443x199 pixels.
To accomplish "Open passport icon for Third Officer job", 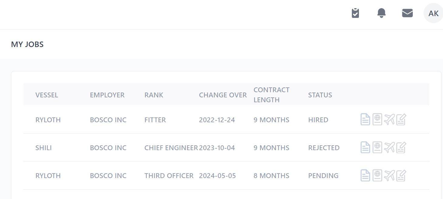I will tap(377, 175).
